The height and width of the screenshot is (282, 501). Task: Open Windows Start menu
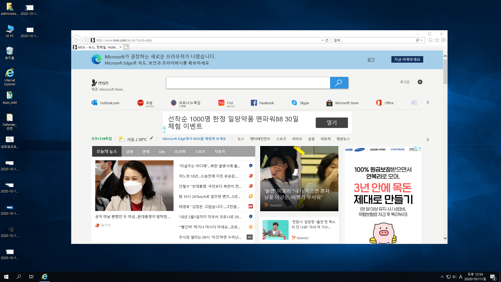click(6, 277)
